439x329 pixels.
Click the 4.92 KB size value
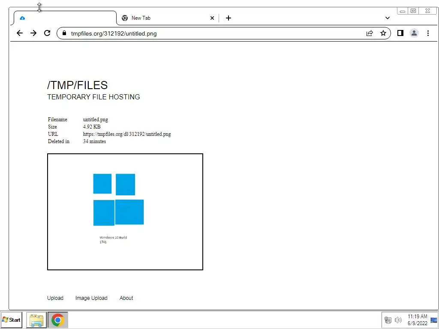[x=92, y=127]
